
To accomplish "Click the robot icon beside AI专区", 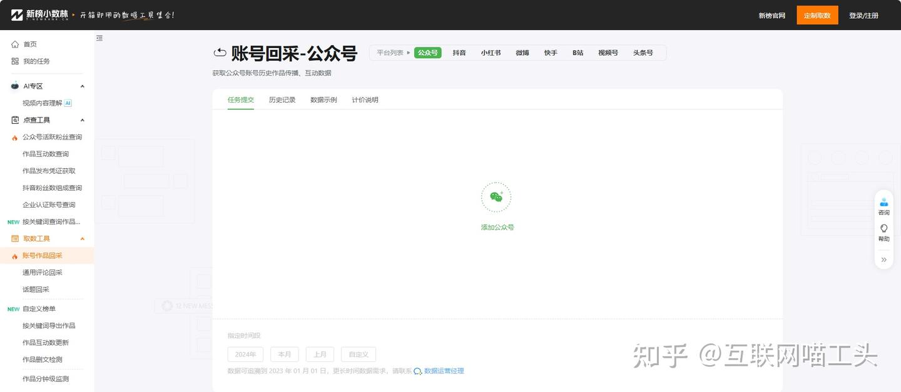I will tap(15, 86).
